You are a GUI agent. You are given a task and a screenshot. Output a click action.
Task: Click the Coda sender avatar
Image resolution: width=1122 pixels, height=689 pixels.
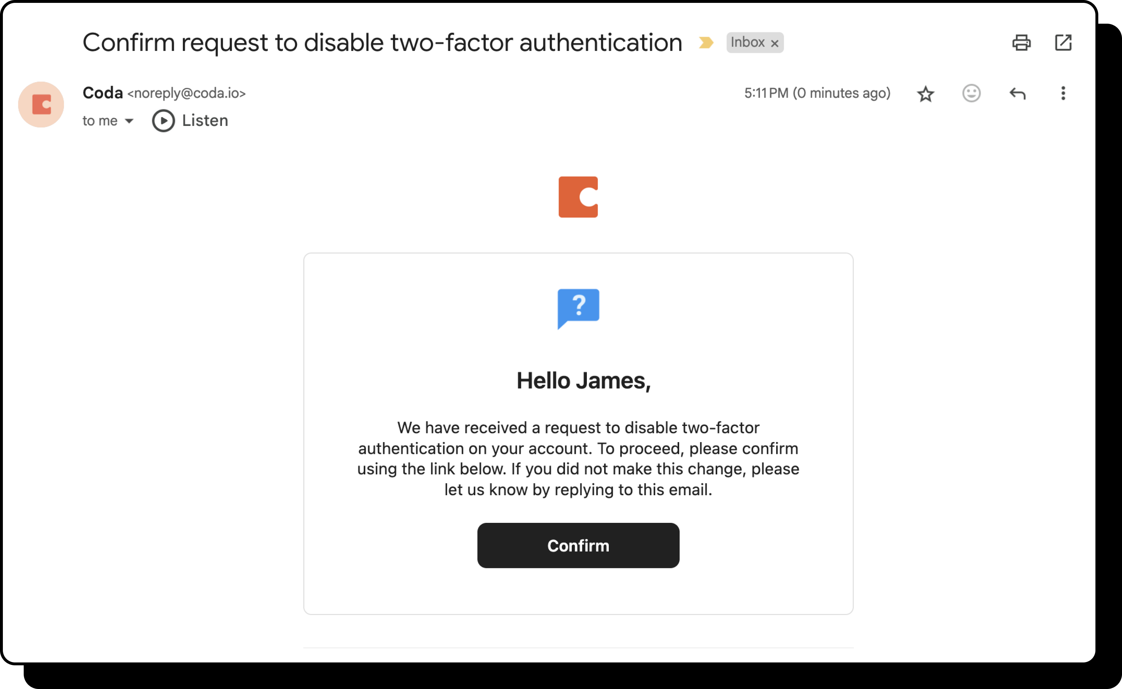[41, 104]
